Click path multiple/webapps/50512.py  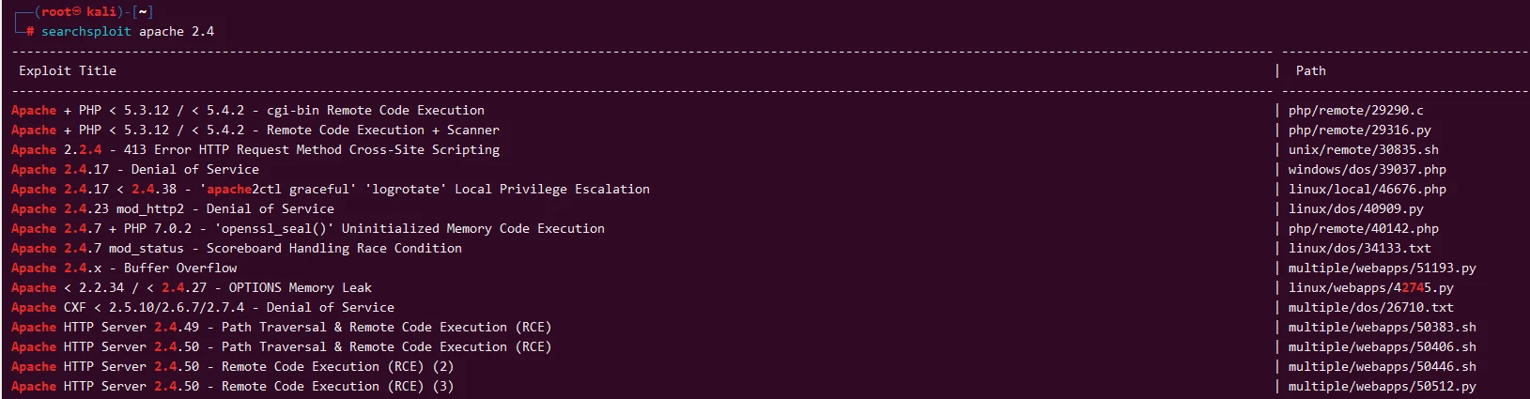(x=1382, y=387)
